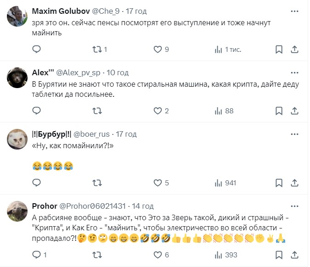Open the 17 год timestamp on boer_rus tweet
The image size is (310, 267).
(x=126, y=134)
